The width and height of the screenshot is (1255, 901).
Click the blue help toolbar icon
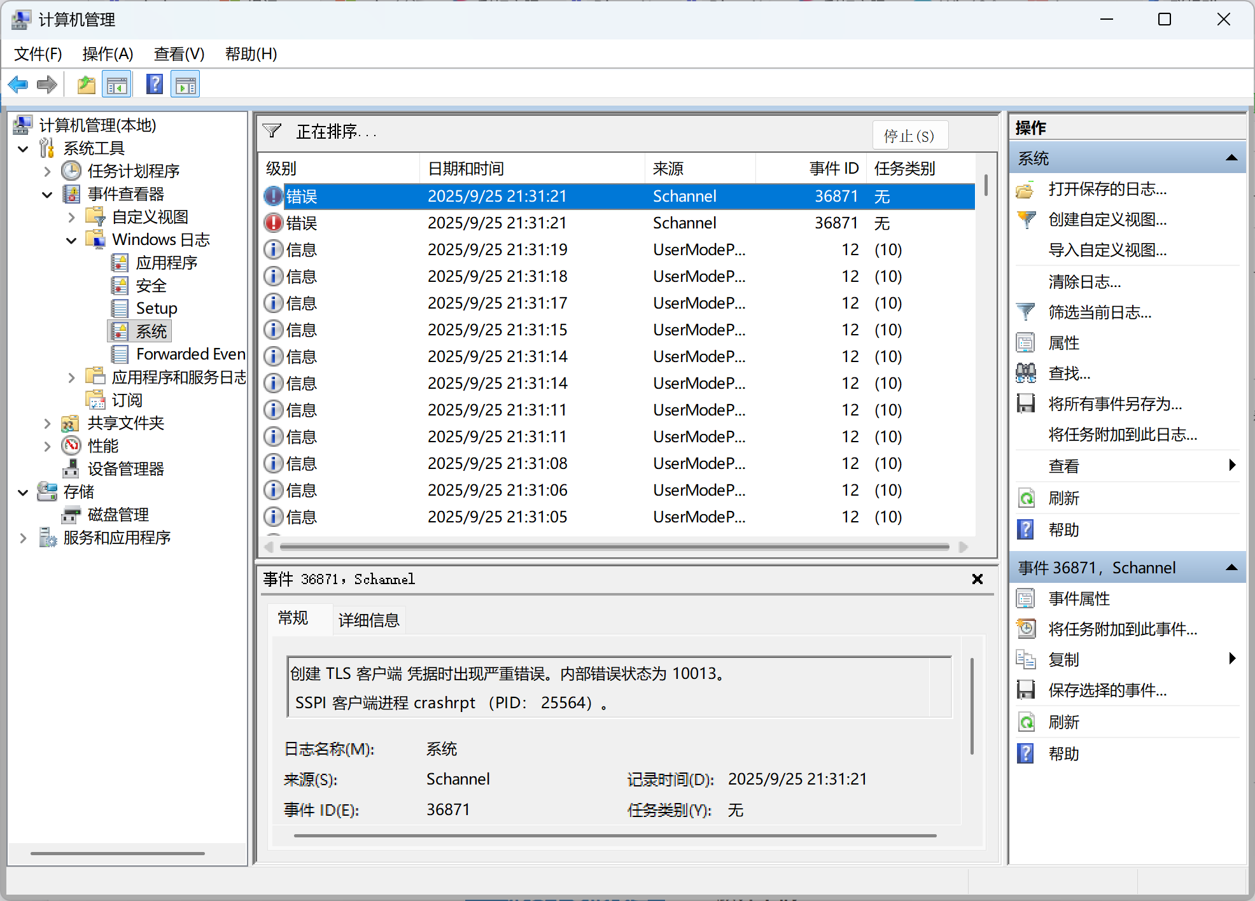click(154, 85)
